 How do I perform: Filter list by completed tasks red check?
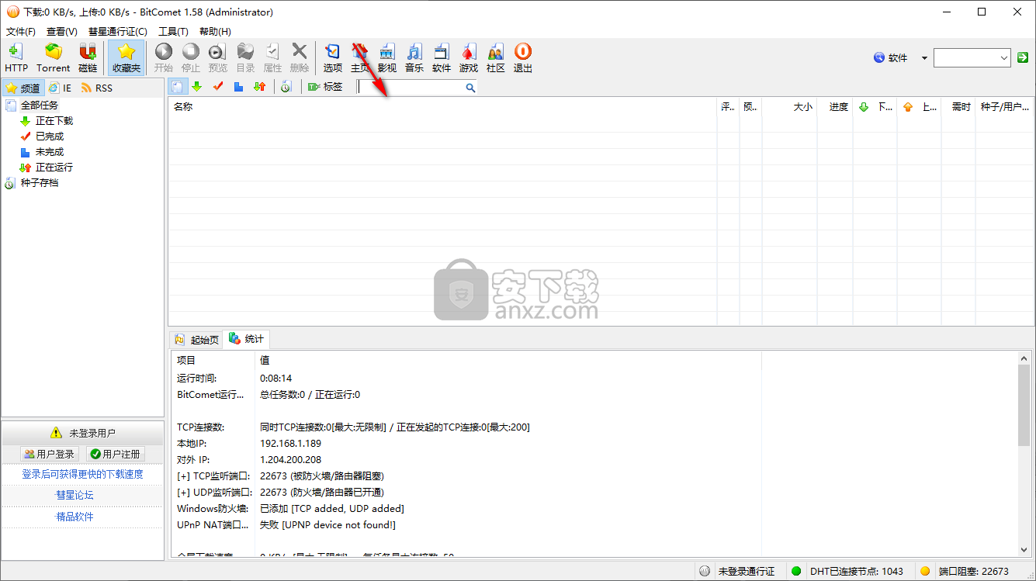[218, 87]
